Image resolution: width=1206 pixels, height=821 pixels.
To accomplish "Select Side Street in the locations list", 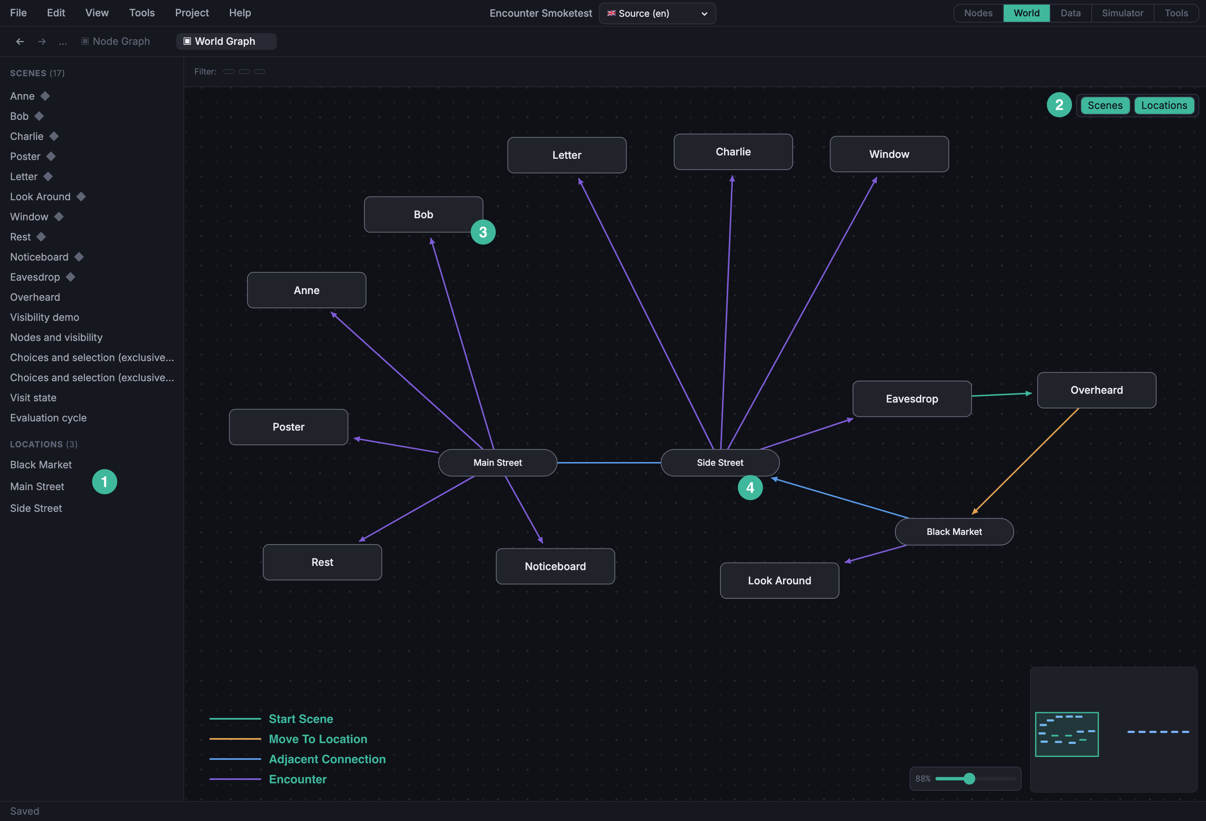I will [x=36, y=508].
